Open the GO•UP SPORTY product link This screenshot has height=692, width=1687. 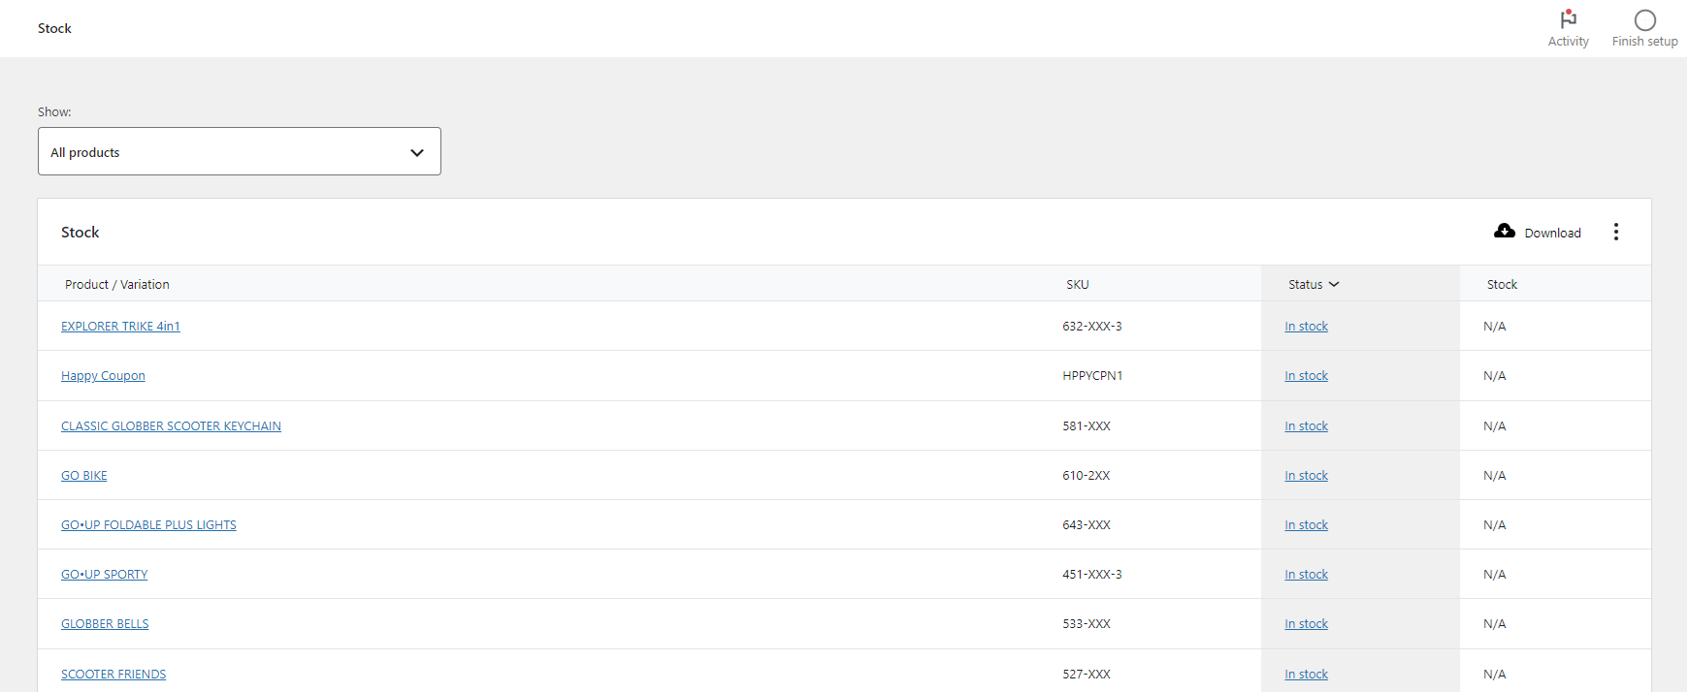[105, 575]
